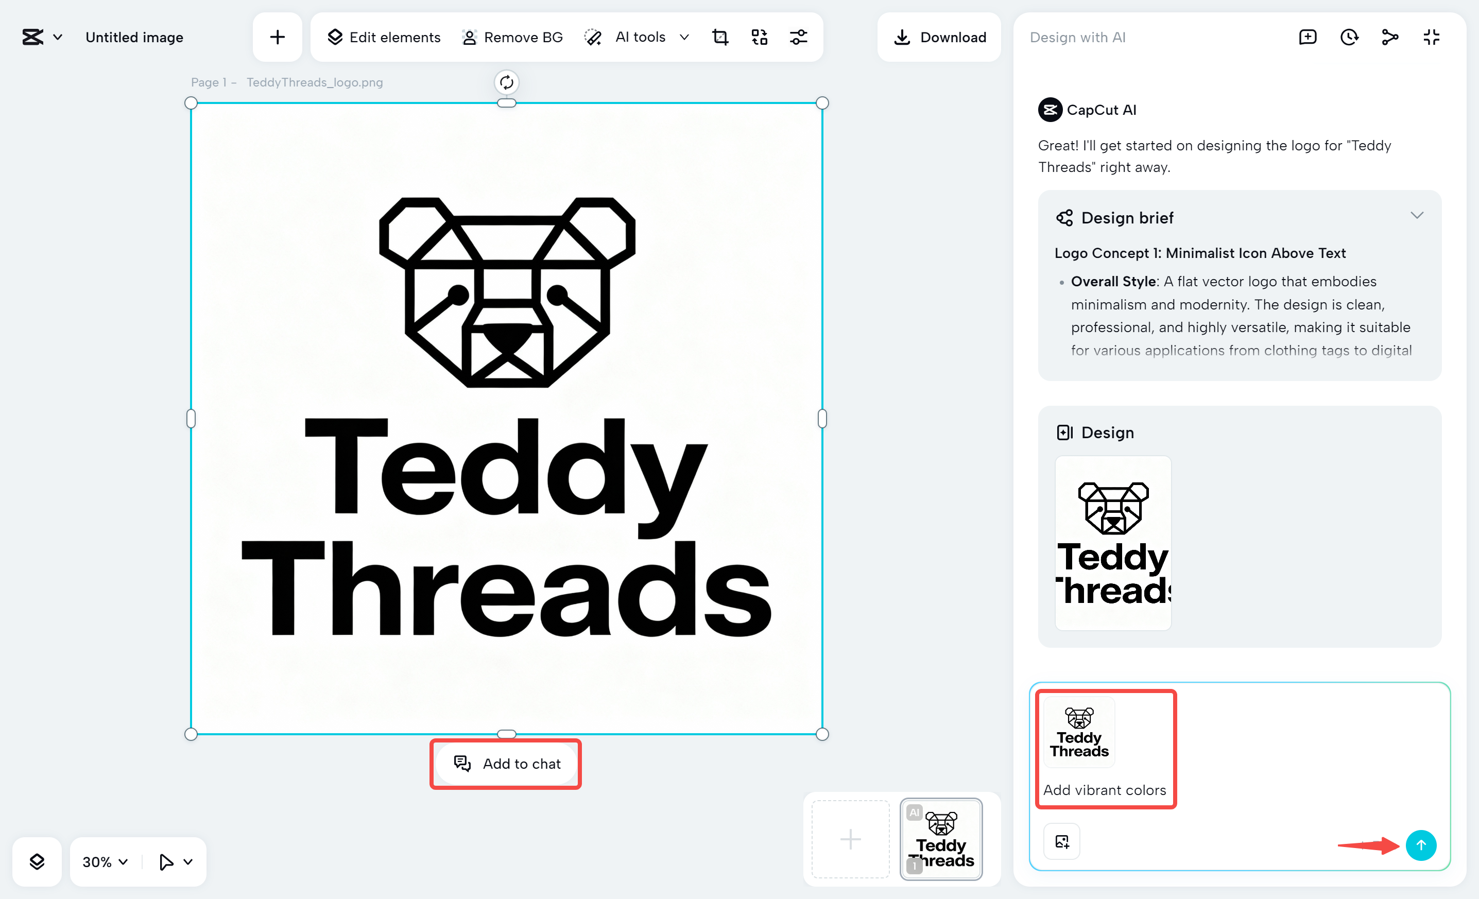Collapse the Design with AI panel
The height and width of the screenshot is (899, 1479).
coord(1432,37)
